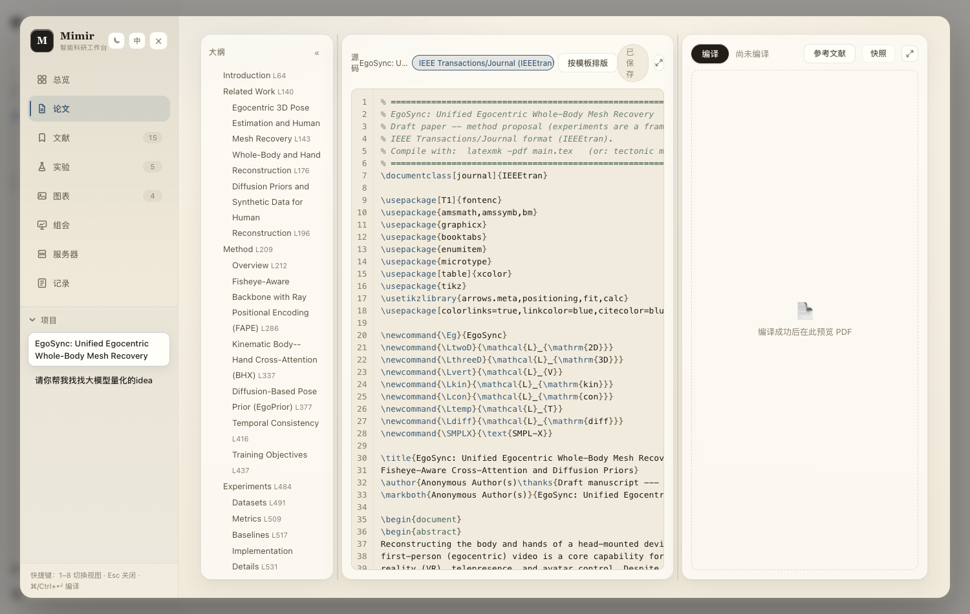Jump to Experiments L484 outline entry
Image resolution: width=970 pixels, height=614 pixels.
pyautogui.click(x=257, y=487)
